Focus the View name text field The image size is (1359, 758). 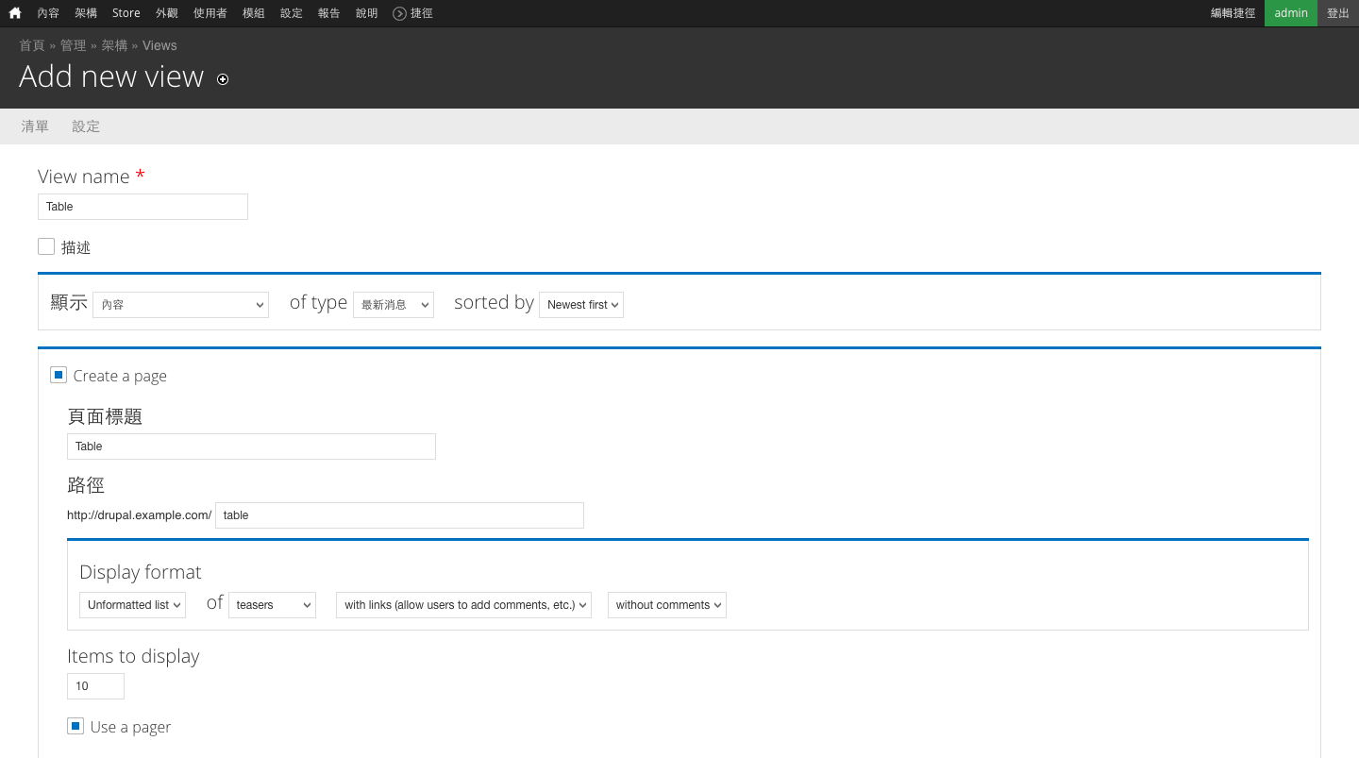click(x=143, y=207)
